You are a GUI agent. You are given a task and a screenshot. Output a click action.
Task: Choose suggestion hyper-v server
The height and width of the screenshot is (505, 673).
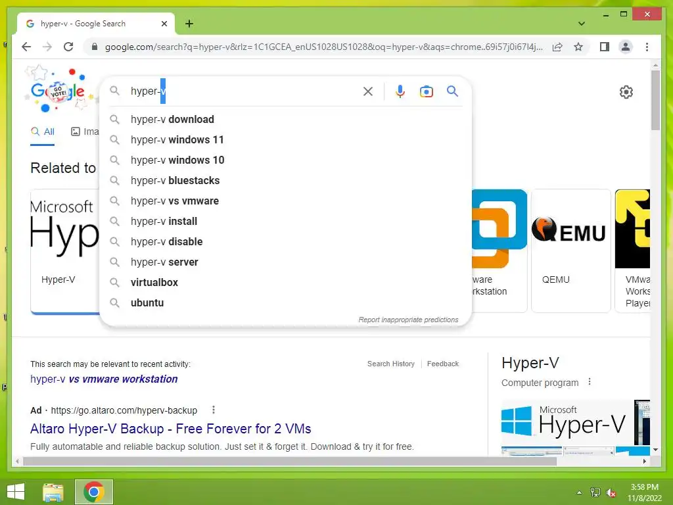(285, 262)
